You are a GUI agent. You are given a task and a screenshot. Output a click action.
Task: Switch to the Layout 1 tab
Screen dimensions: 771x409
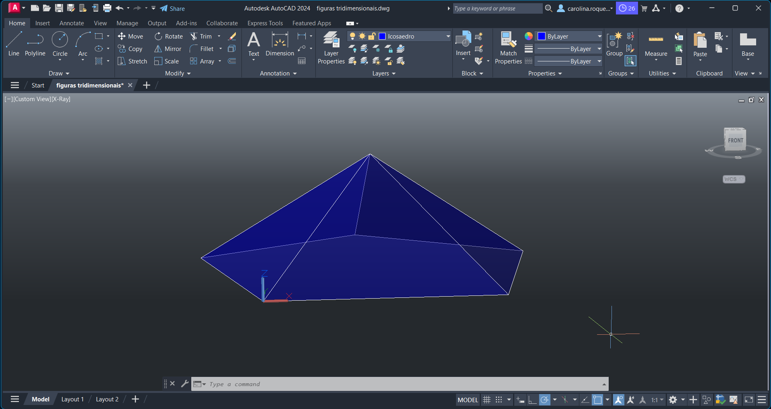72,399
